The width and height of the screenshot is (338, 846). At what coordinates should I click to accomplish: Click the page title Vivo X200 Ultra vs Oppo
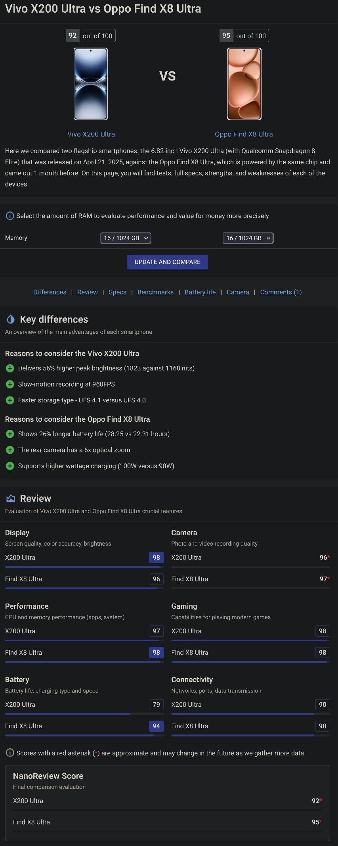click(x=103, y=9)
